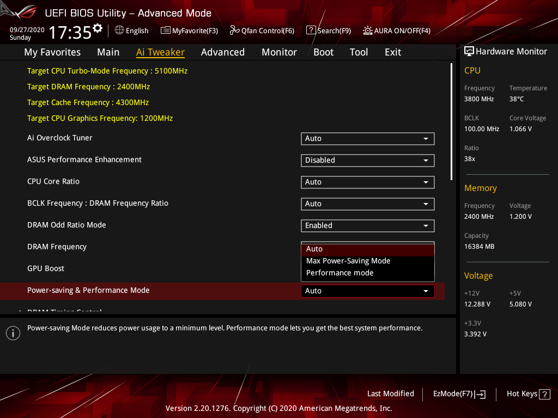
Task: Select Auto in the open dropdown list
Action: (368, 249)
